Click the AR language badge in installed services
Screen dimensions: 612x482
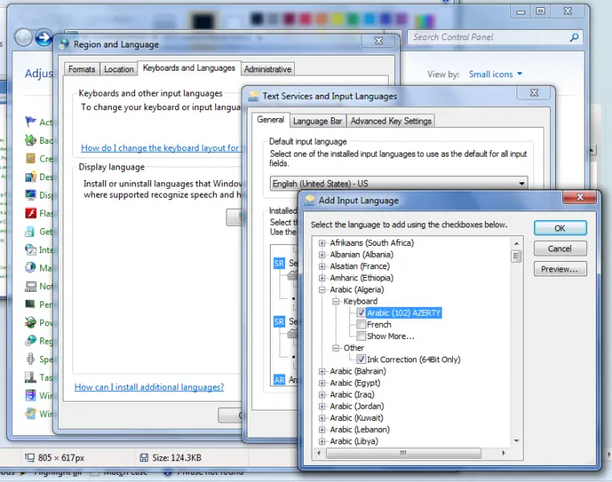279,380
